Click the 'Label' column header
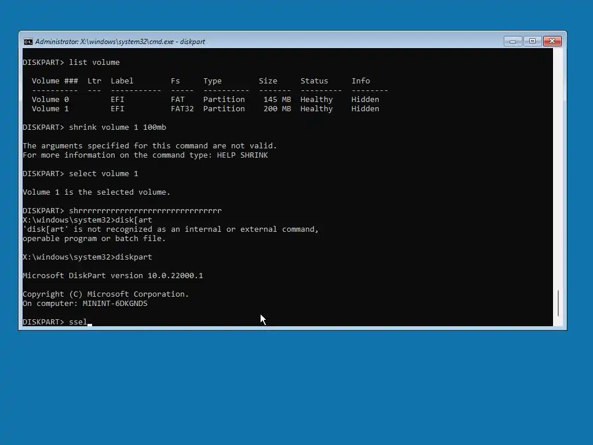Viewport: 593px width, 445px height. point(122,81)
